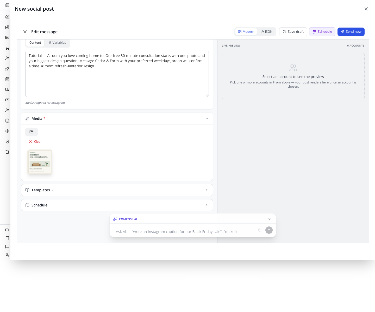
Task: Click the Schedule button in the top bar
Action: point(322,32)
